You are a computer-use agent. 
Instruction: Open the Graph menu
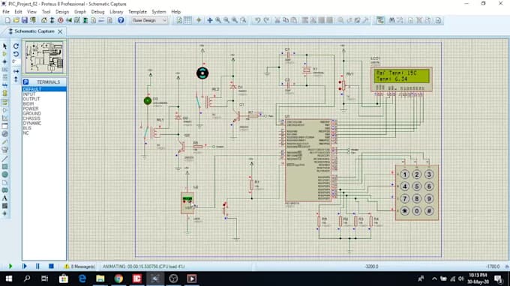tap(80, 12)
